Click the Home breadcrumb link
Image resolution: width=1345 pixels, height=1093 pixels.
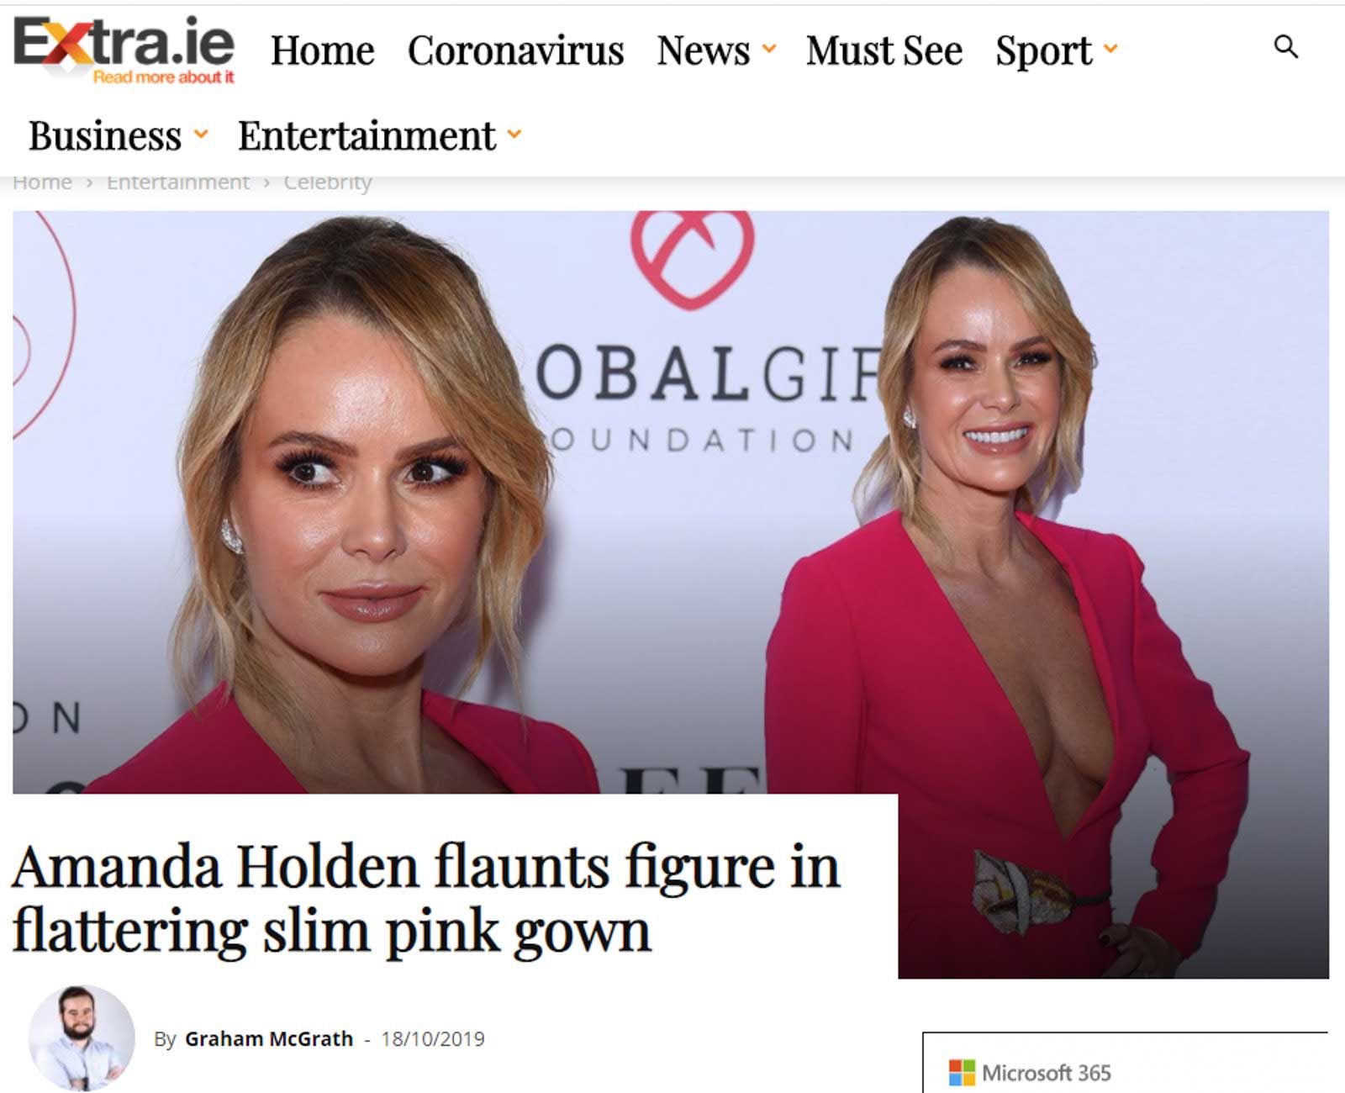click(42, 182)
